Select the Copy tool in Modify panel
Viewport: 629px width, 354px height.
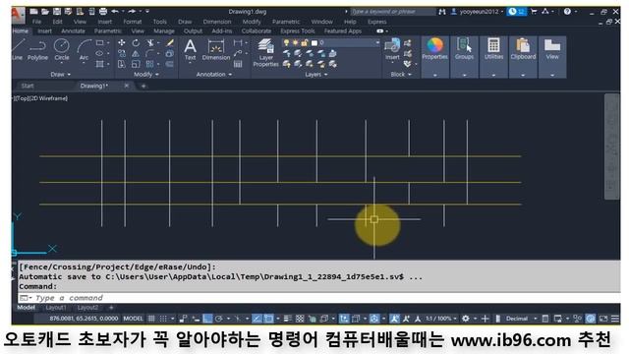pos(122,53)
